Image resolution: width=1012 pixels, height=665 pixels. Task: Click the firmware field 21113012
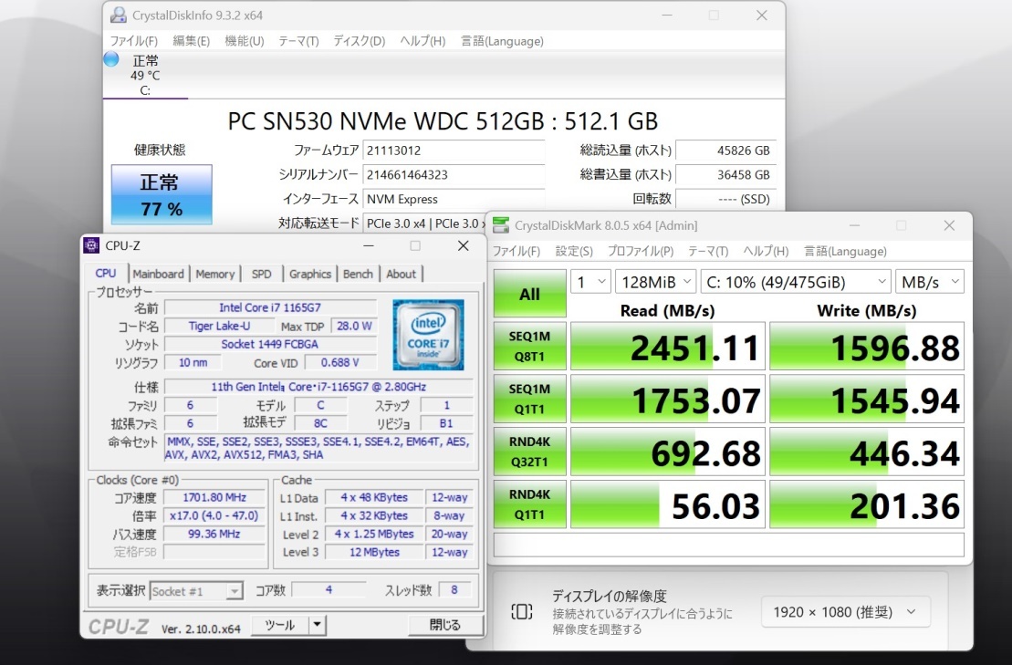[454, 151]
